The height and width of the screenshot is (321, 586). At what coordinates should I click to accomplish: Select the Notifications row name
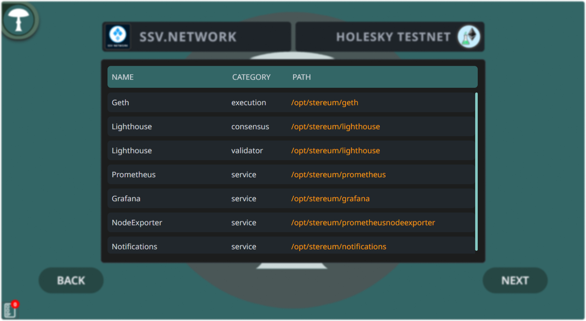click(134, 246)
